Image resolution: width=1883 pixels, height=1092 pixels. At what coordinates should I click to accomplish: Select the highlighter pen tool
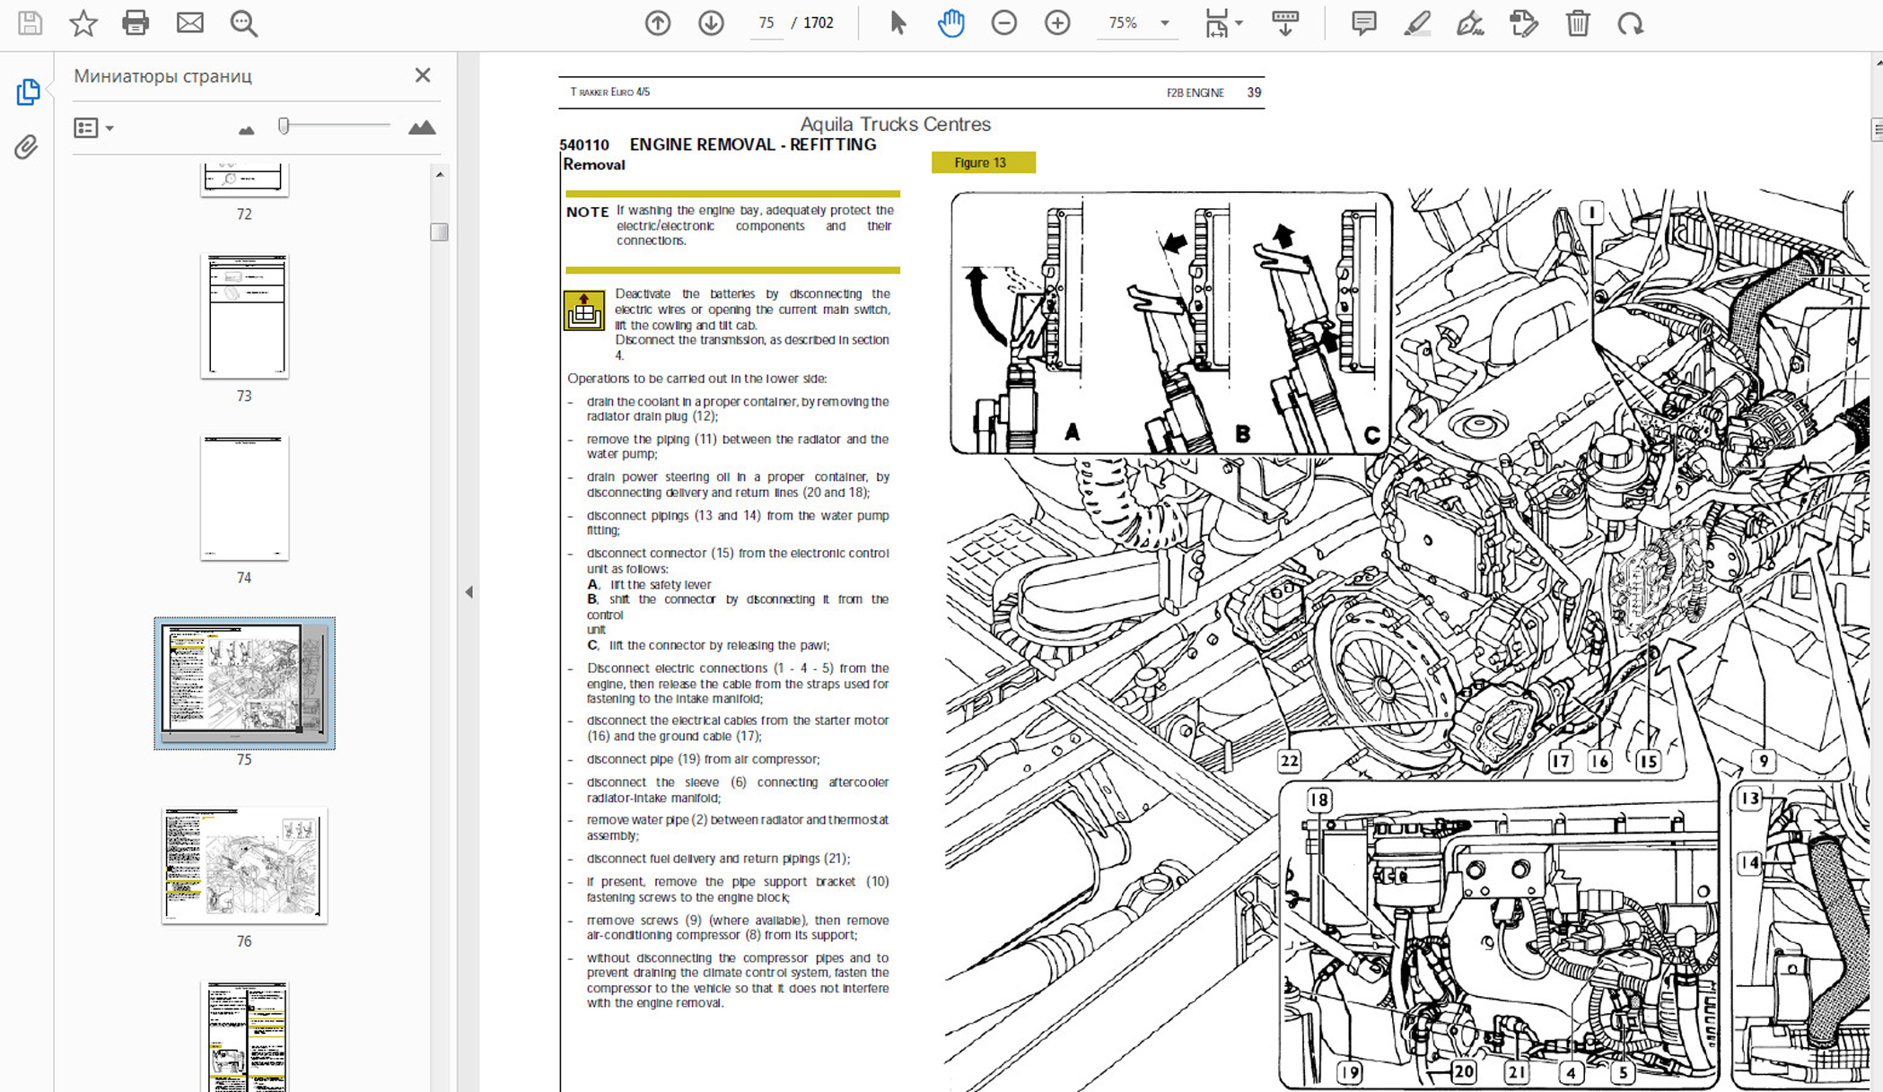click(x=1416, y=23)
